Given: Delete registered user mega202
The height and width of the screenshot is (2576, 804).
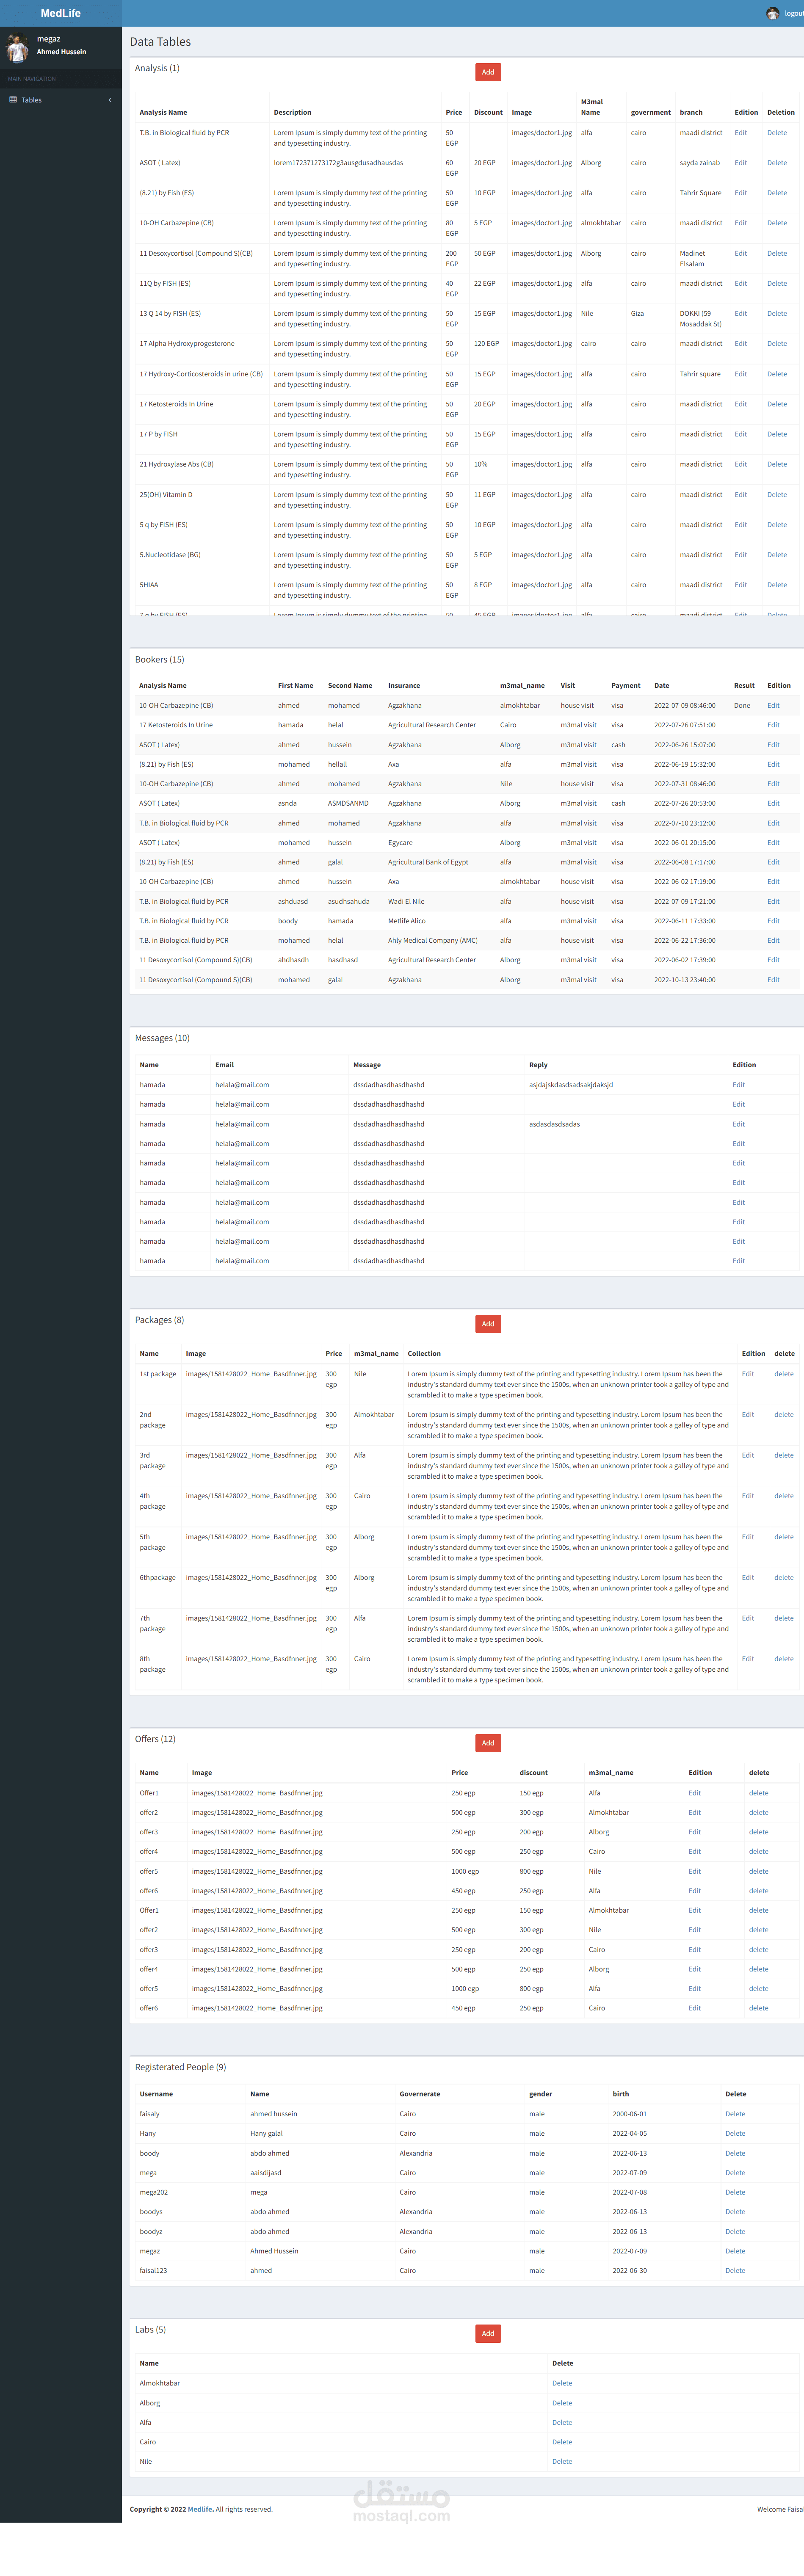Looking at the screenshot, I should tap(735, 2192).
